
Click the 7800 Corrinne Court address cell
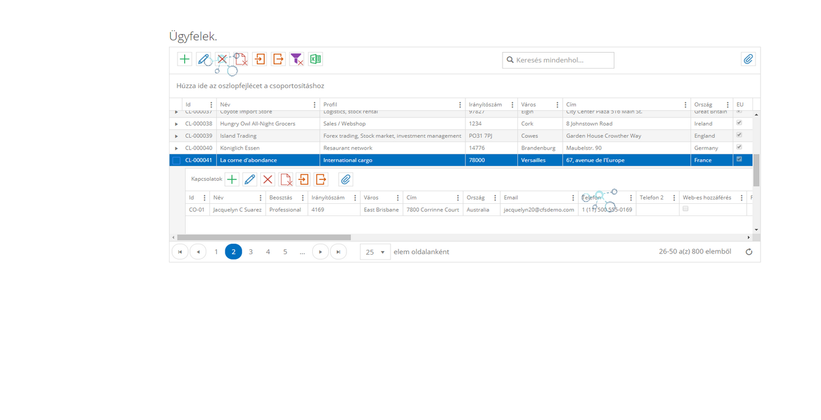[x=433, y=209]
